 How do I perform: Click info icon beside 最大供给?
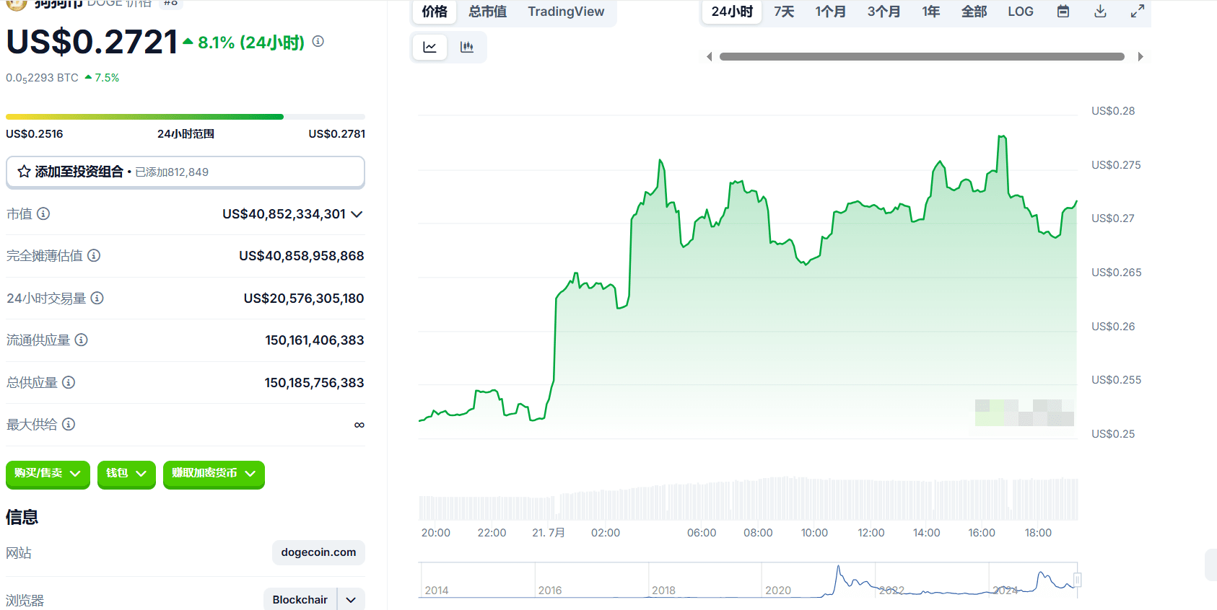coord(69,424)
